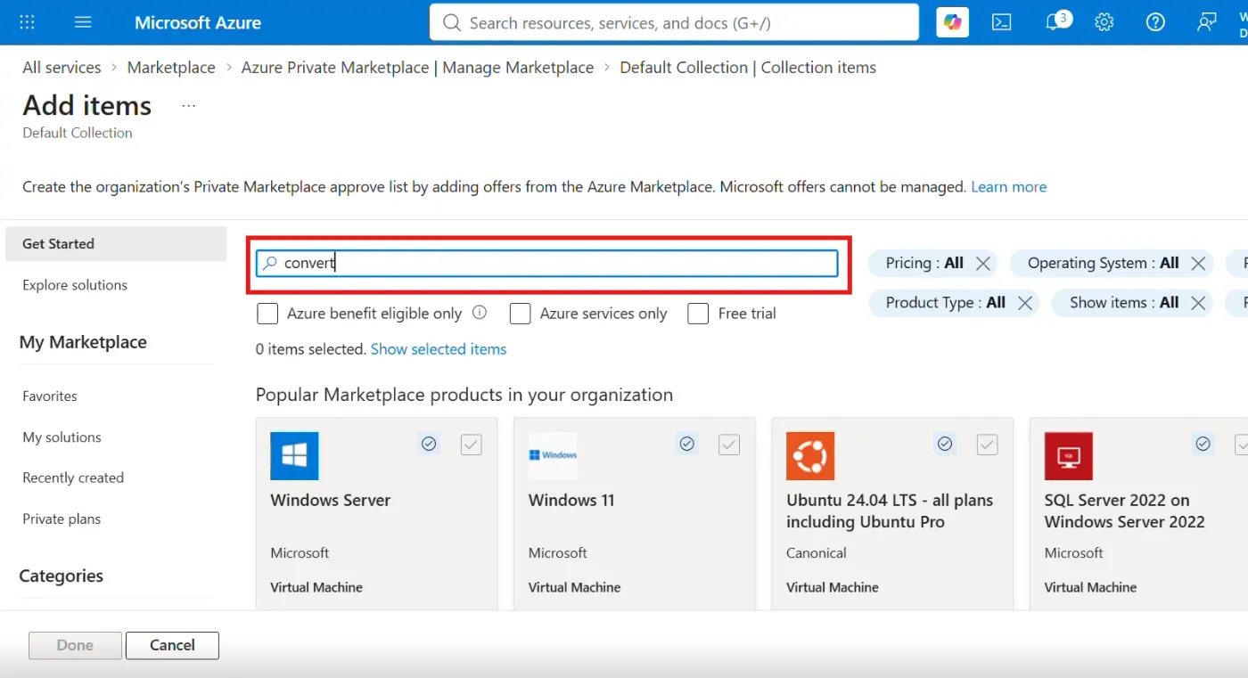Select the Ubuntu 24.04 LTS card checkbox
The width and height of the screenshot is (1248, 678).
coord(987,445)
